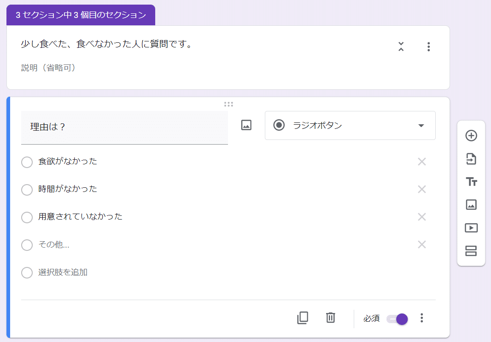Duplicate the 理由は？ question
Viewport: 491px width, 342px height.
[303, 318]
